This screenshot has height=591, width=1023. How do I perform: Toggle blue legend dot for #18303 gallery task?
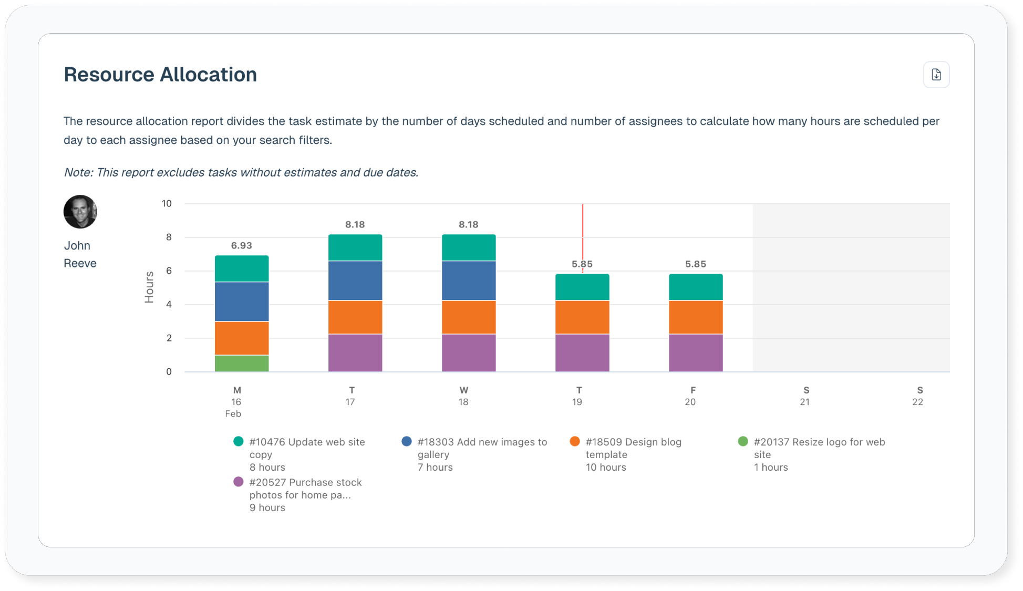[407, 441]
